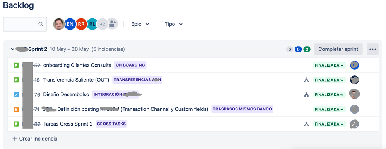Viewport: 386px width, 149px height.
Task: Click the Completar sprint button
Action: (338, 49)
